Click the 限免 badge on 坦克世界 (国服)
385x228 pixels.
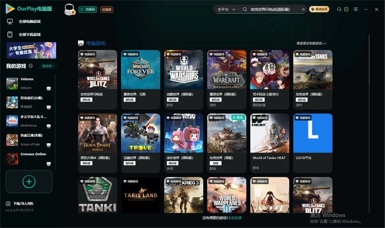click(x=238, y=118)
